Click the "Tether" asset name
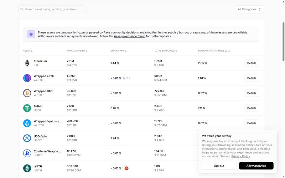Image resolution: width=285 pixels, height=178 pixels. (x=38, y=106)
